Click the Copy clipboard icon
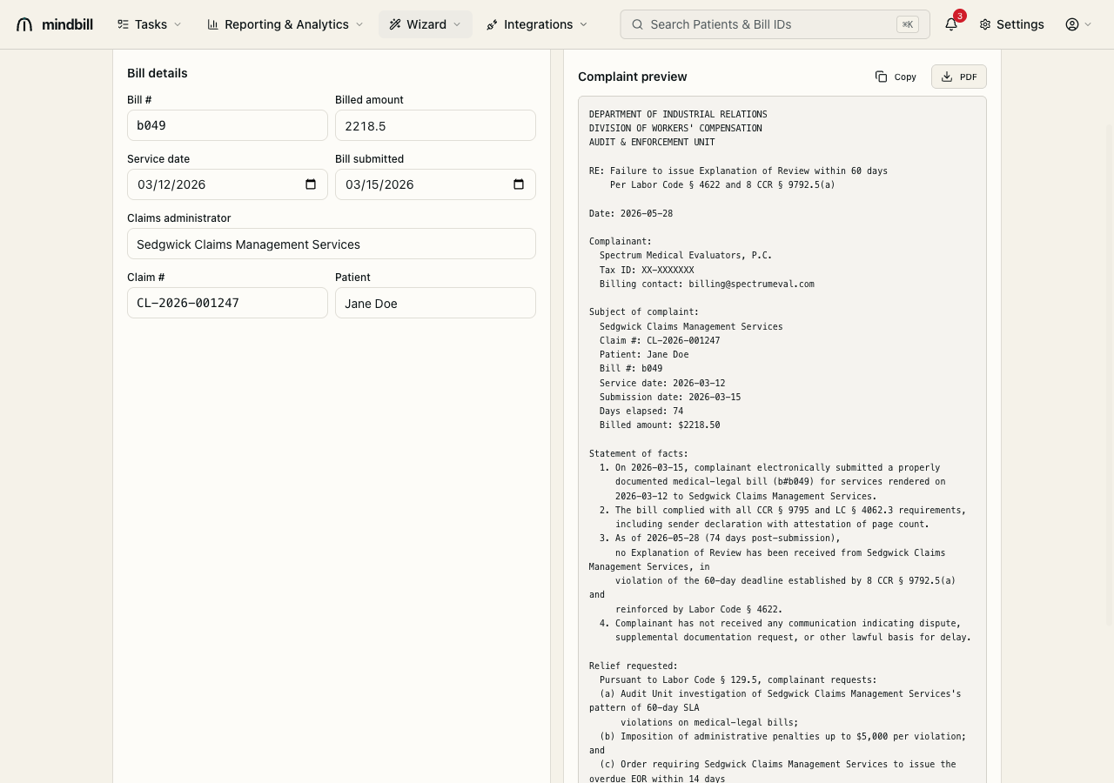This screenshot has width=1114, height=783. (x=881, y=77)
